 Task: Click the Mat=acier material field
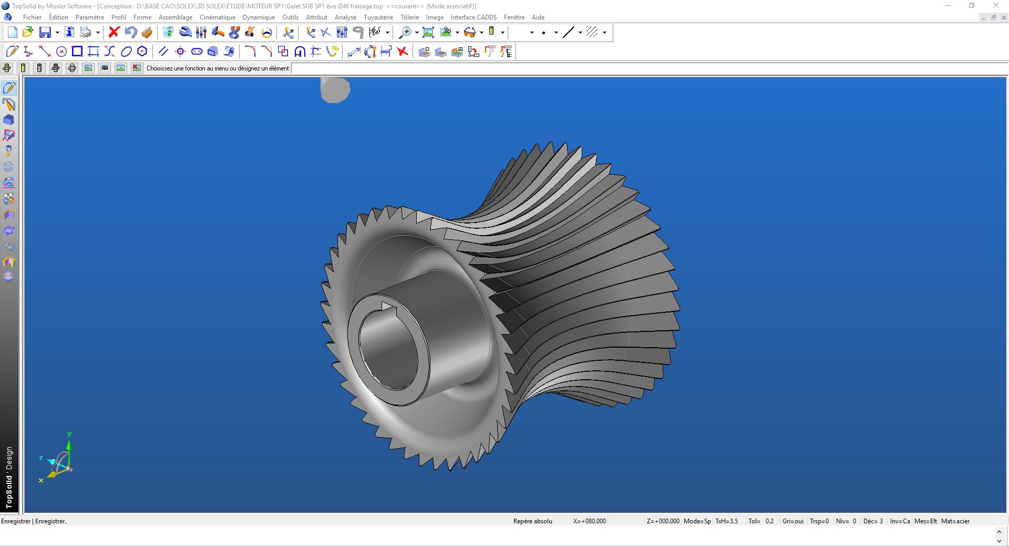[955, 521]
